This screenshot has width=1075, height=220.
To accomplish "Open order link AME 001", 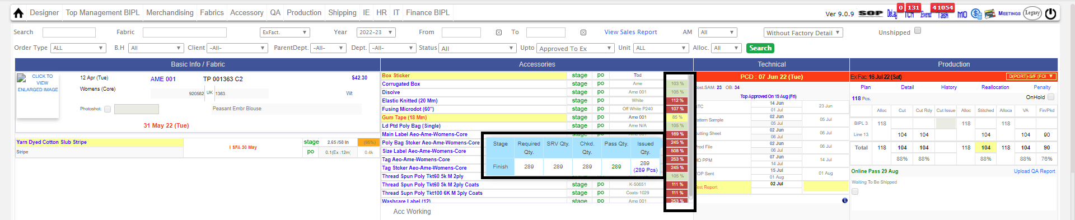I will point(163,79).
